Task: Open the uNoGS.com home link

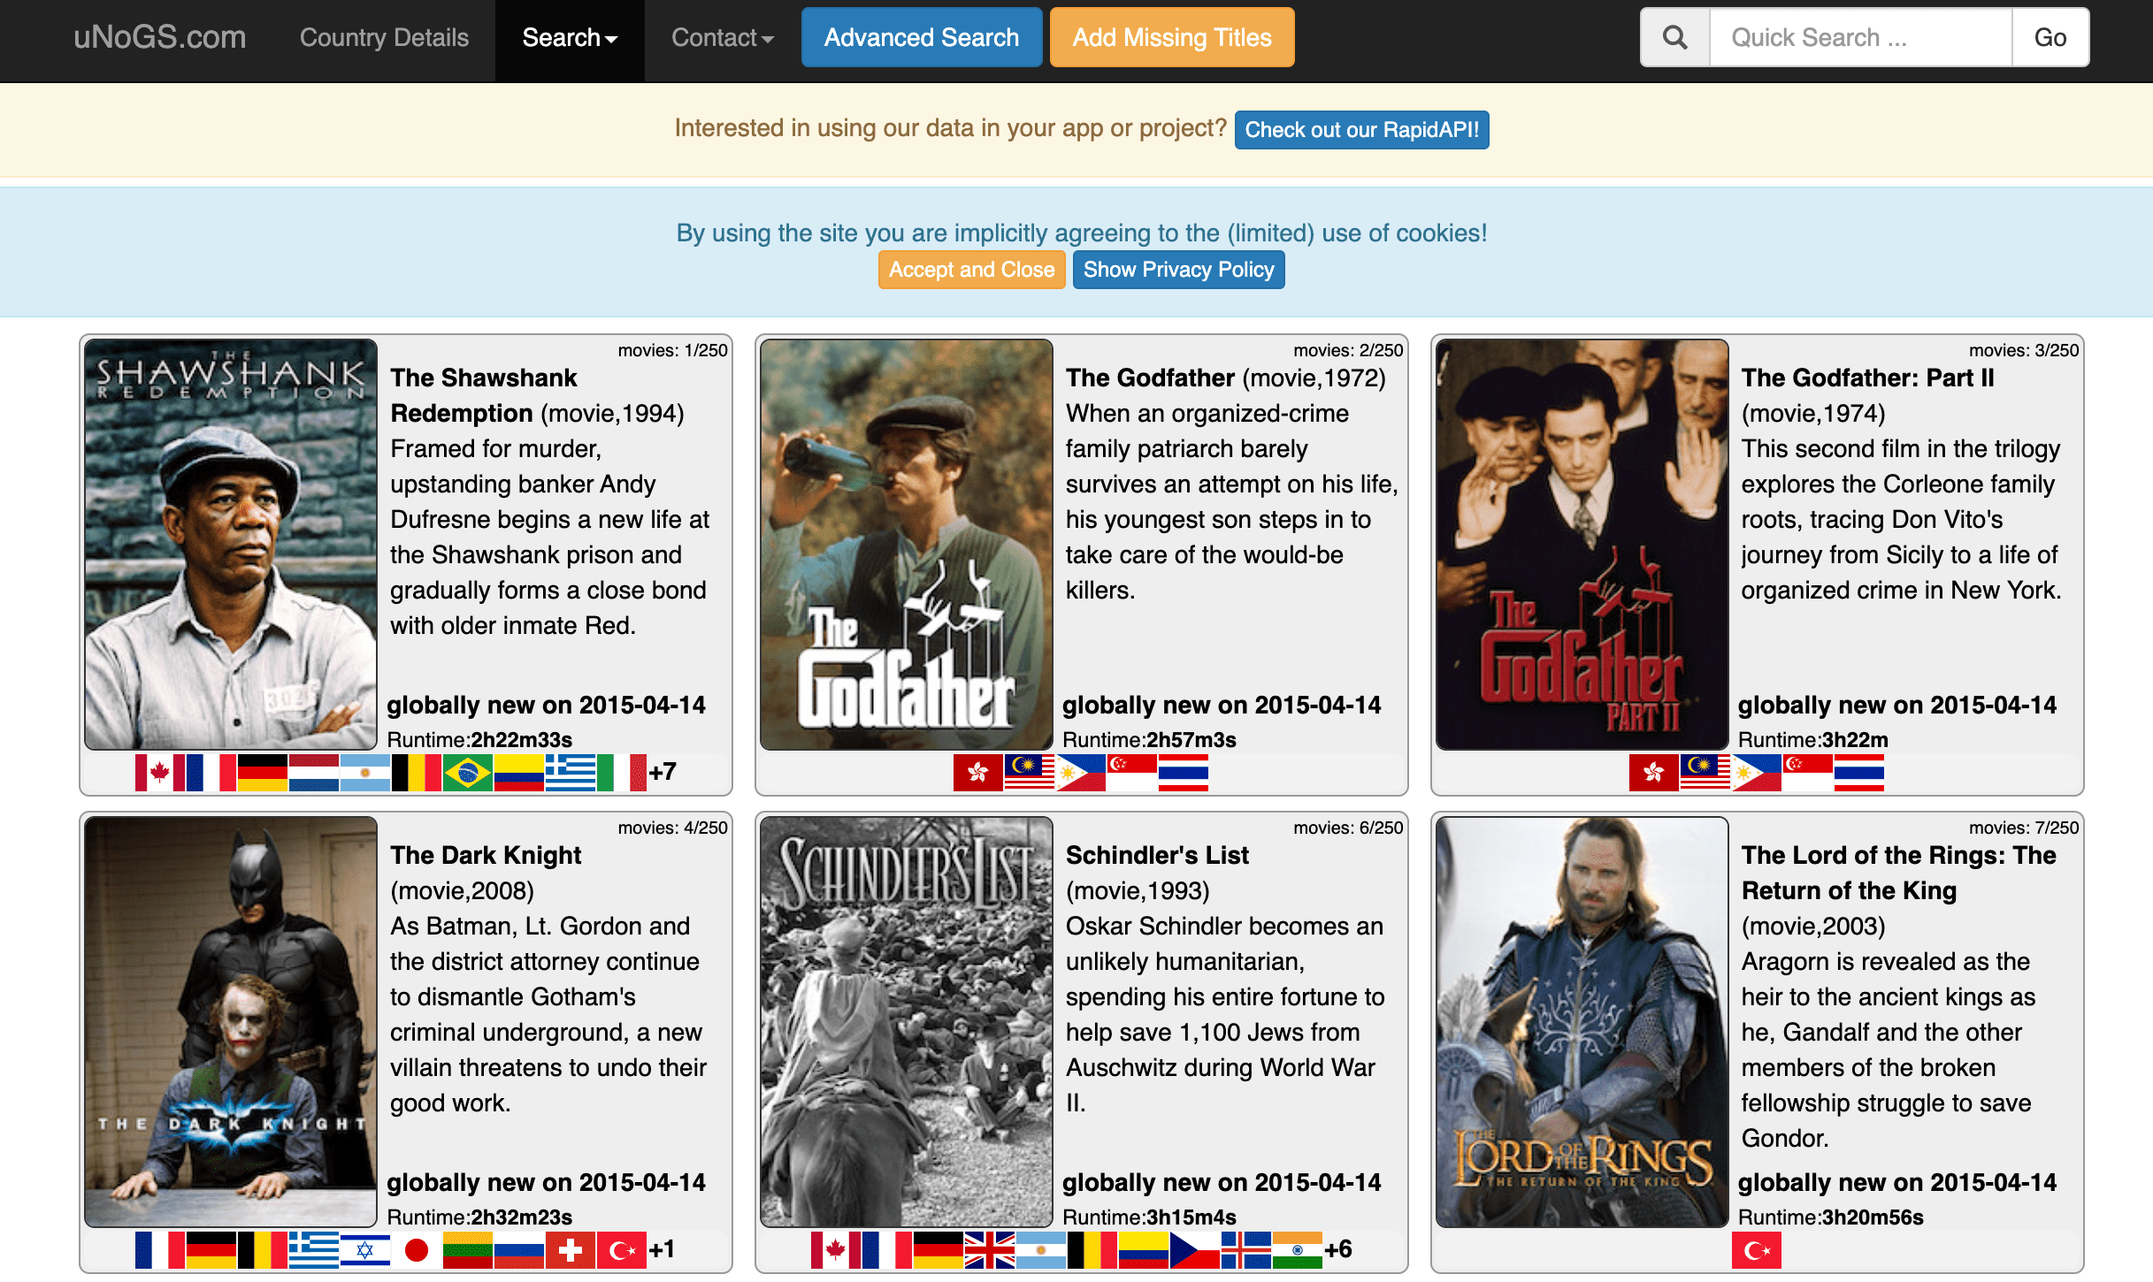Action: click(x=160, y=37)
